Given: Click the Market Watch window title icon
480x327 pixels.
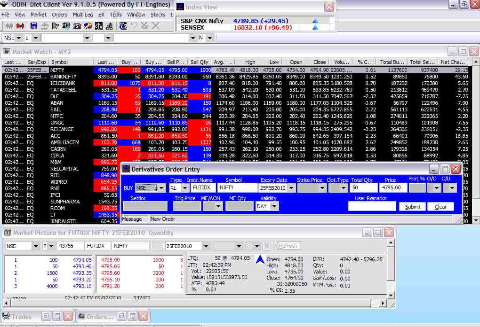Looking at the screenshot, I should 7,51.
